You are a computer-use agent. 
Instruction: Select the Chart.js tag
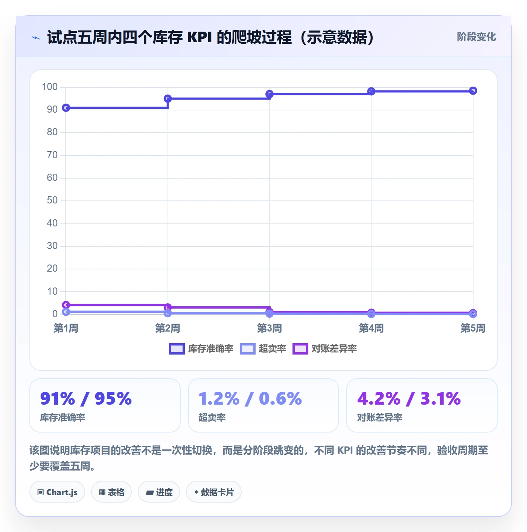[57, 492]
